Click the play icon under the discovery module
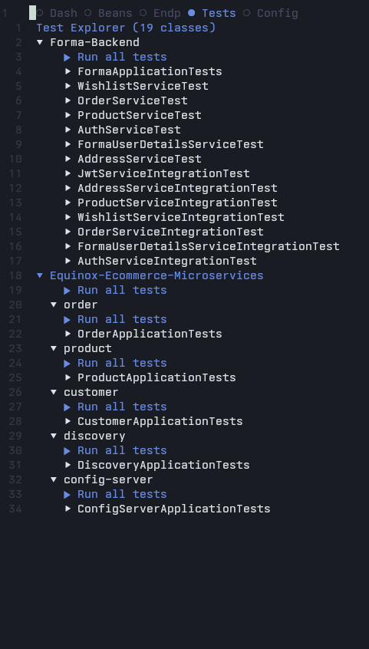The image size is (369, 649). [67, 451]
